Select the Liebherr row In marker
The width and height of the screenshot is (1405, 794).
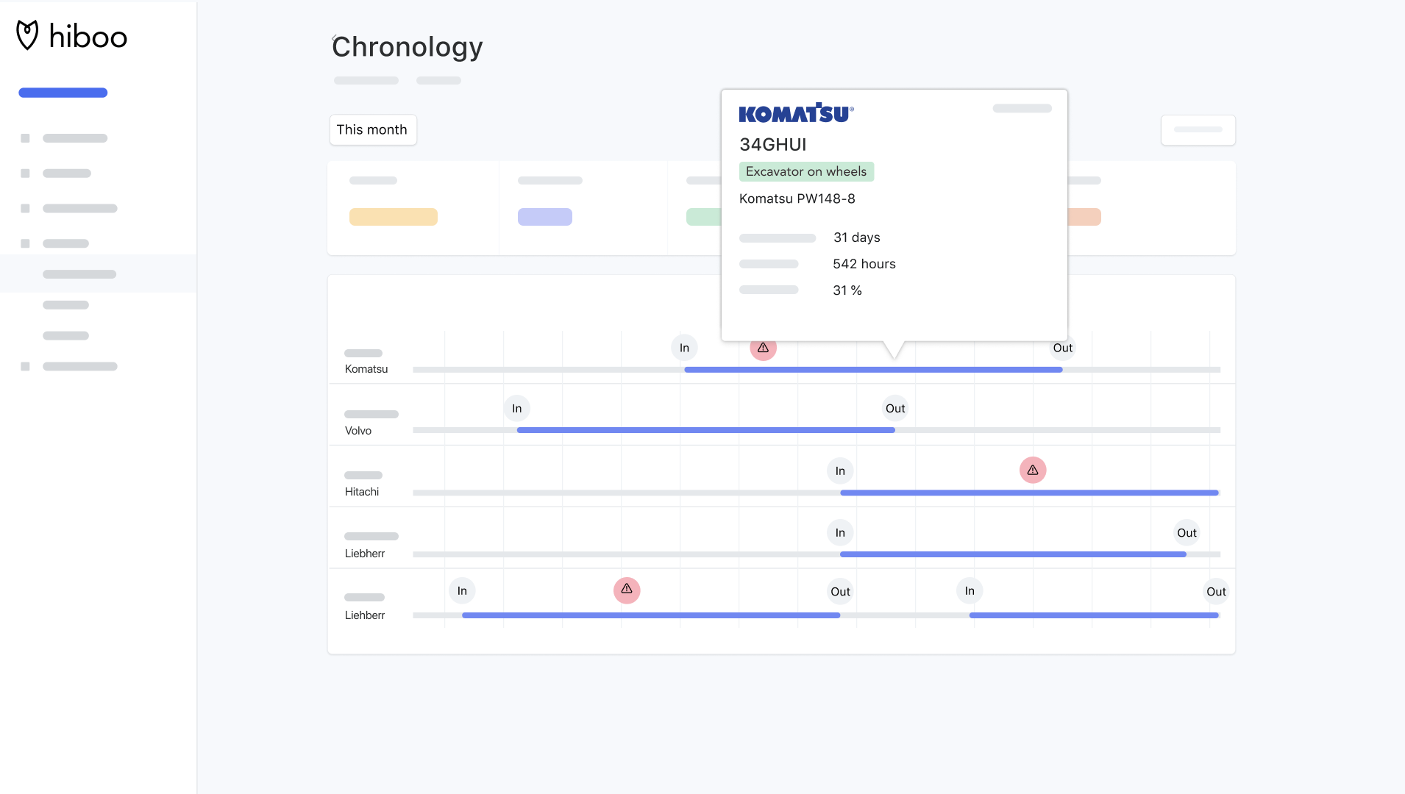[x=840, y=532]
